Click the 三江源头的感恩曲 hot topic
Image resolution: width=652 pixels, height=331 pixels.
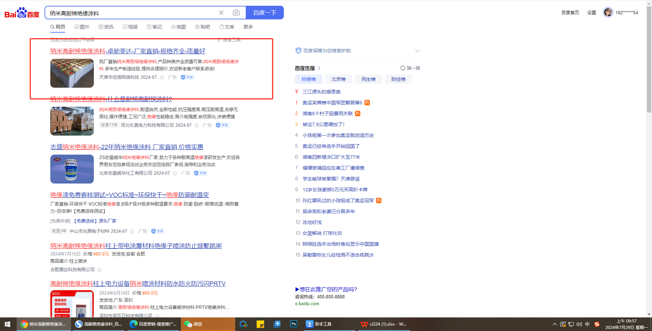coord(321,92)
